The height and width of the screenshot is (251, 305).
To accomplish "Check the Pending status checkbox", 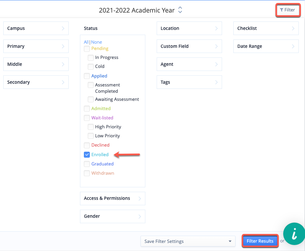I will 87,48.
